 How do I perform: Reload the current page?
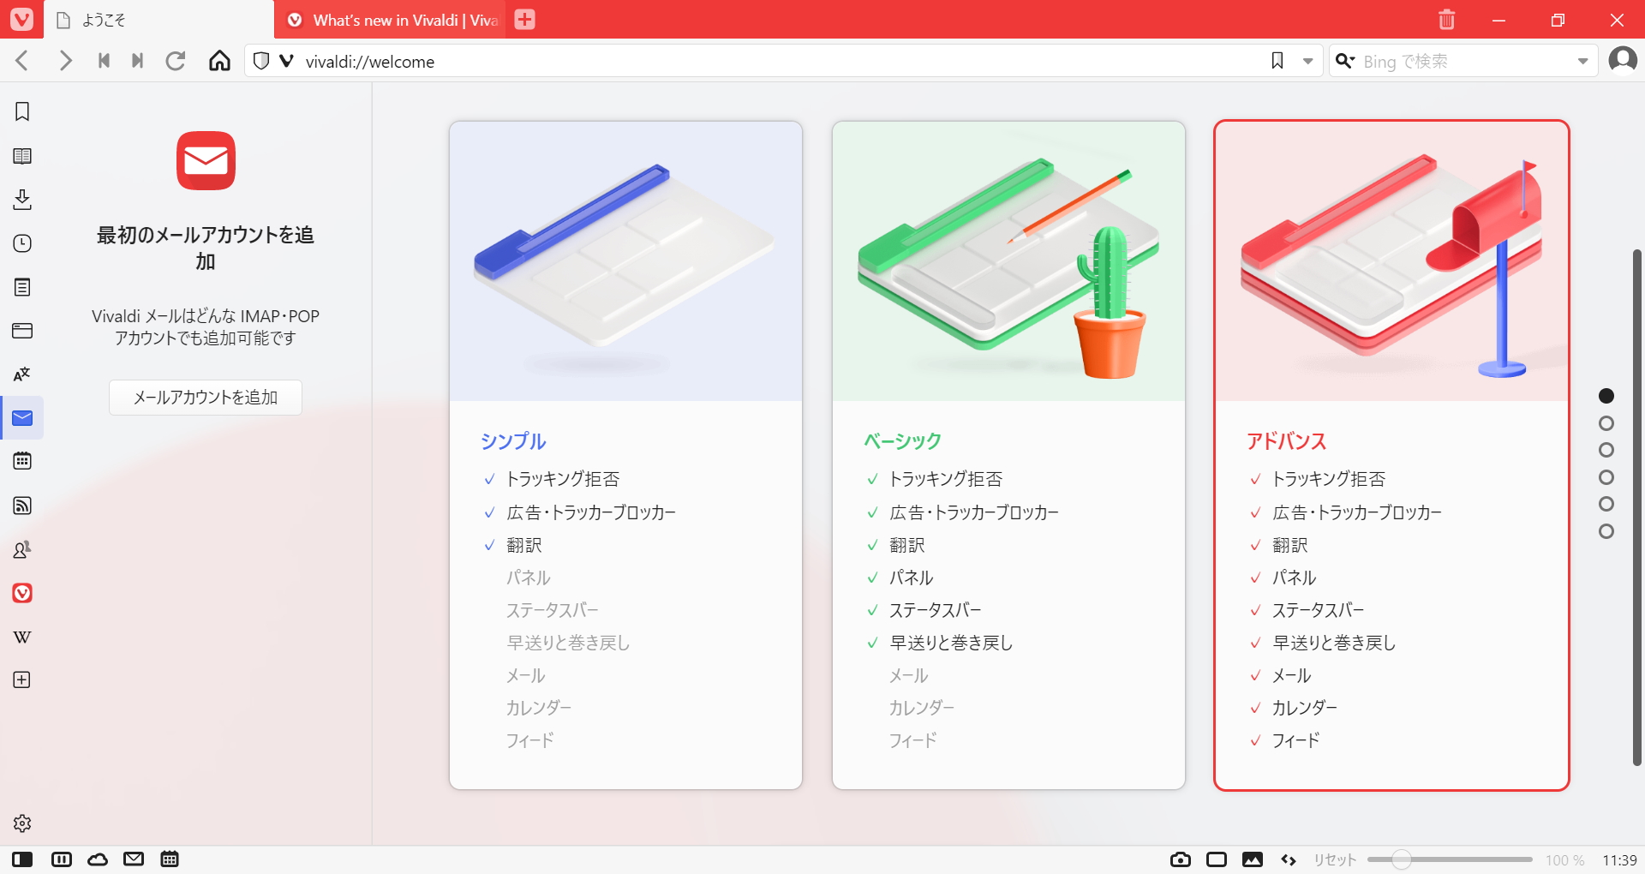tap(176, 61)
